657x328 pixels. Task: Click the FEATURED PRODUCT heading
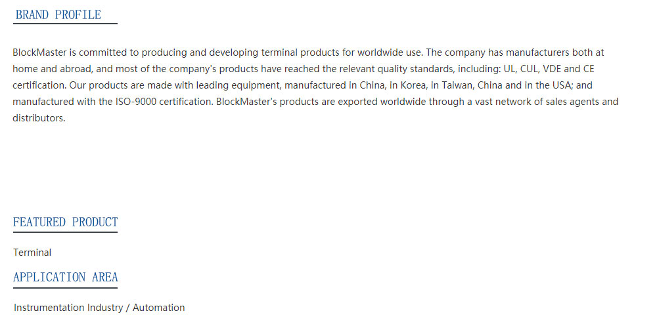pos(65,222)
